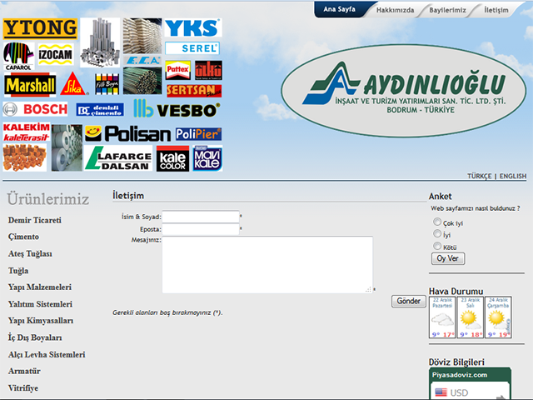Click the Aydınlıoğlu company logo
The height and width of the screenshot is (400, 533).
404,91
